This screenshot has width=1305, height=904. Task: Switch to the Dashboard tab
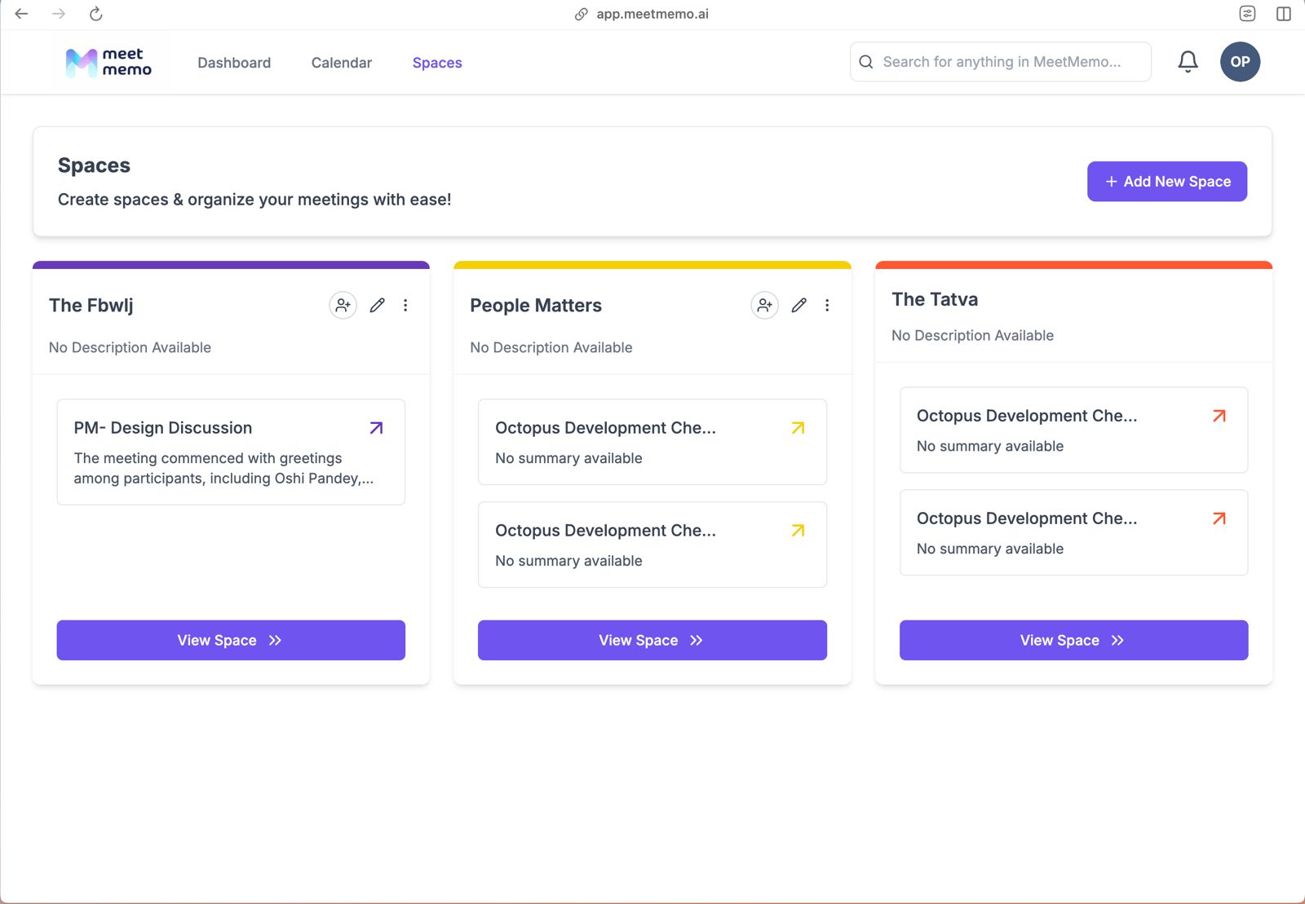(234, 62)
